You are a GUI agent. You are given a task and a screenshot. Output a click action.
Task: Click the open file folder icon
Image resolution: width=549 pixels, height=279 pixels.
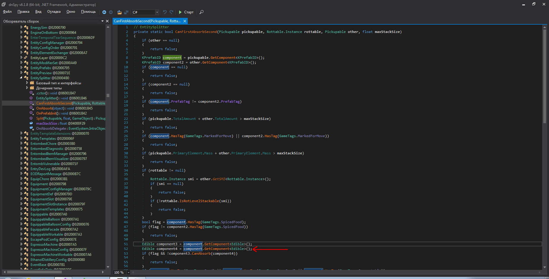[x=119, y=12]
